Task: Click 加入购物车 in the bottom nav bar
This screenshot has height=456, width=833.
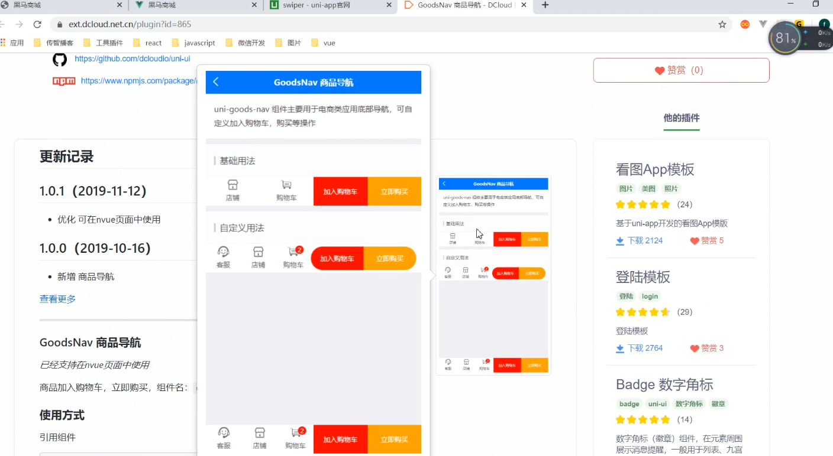Action: point(340,439)
